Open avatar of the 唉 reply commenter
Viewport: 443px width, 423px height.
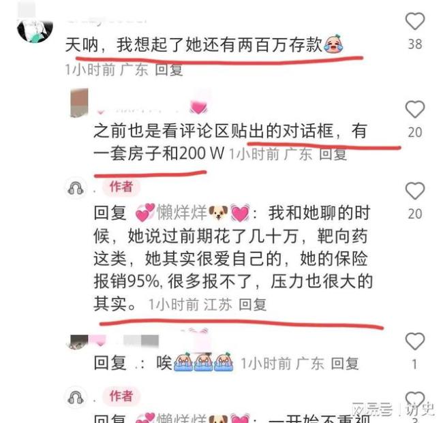tap(77, 341)
